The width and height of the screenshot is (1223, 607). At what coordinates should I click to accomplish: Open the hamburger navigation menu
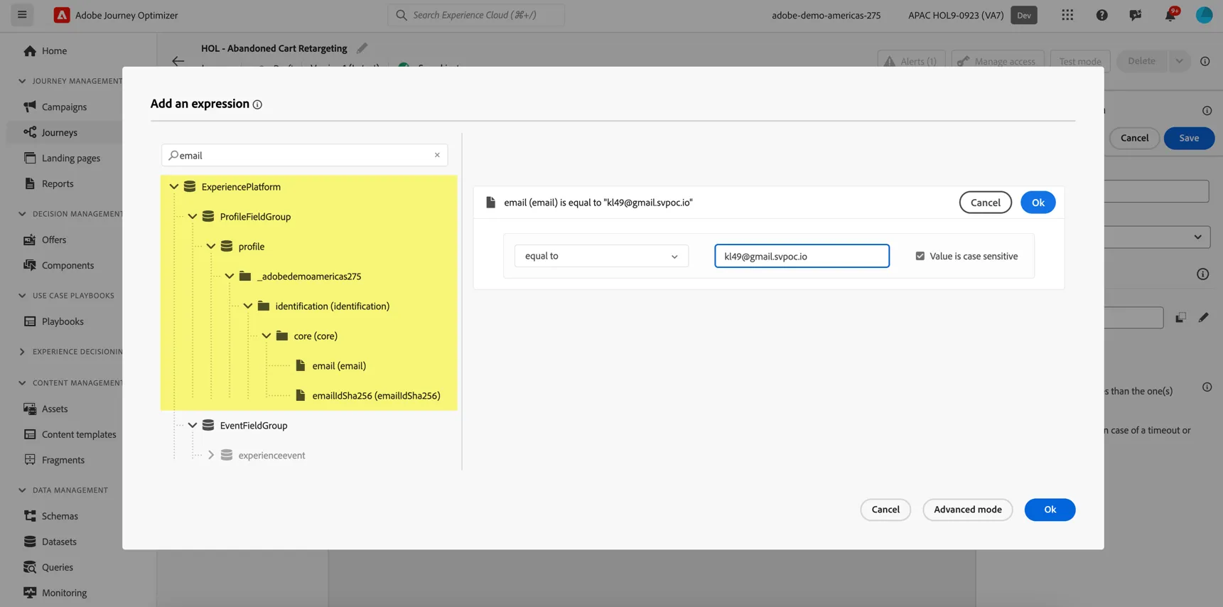[x=22, y=15]
